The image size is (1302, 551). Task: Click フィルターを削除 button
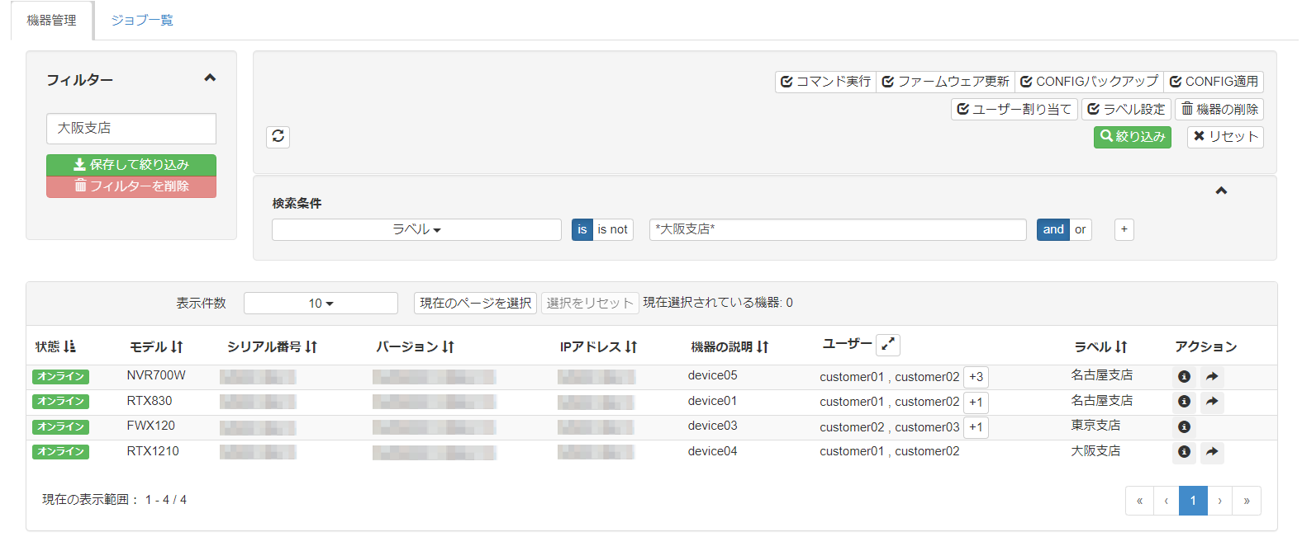click(x=131, y=186)
